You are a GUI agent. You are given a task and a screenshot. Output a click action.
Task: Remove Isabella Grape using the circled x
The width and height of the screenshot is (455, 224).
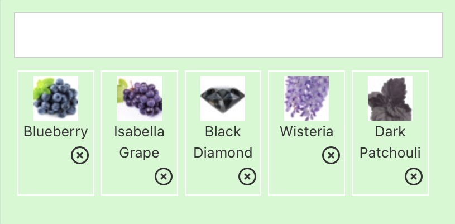coord(164,177)
